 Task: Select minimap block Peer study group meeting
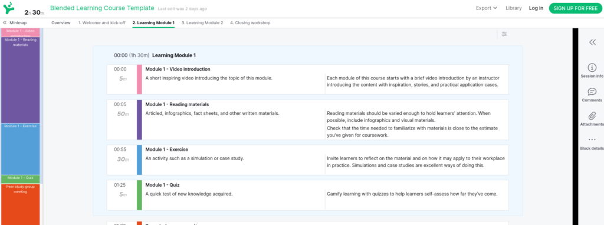point(21,204)
